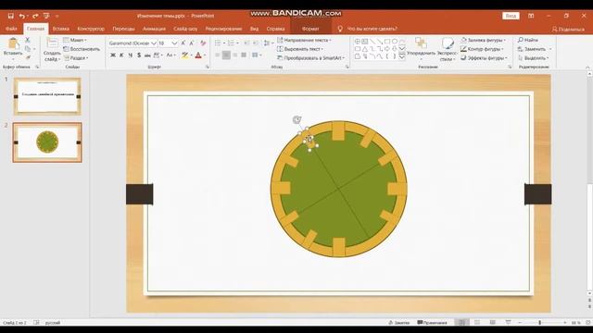The height and width of the screenshot is (333, 593).
Task: Open Shape Outline (Контур фигуры) color
Action: coord(482,49)
